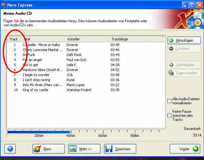Select track King of my castle
Screen dimensions: 204x160
pos(35,90)
